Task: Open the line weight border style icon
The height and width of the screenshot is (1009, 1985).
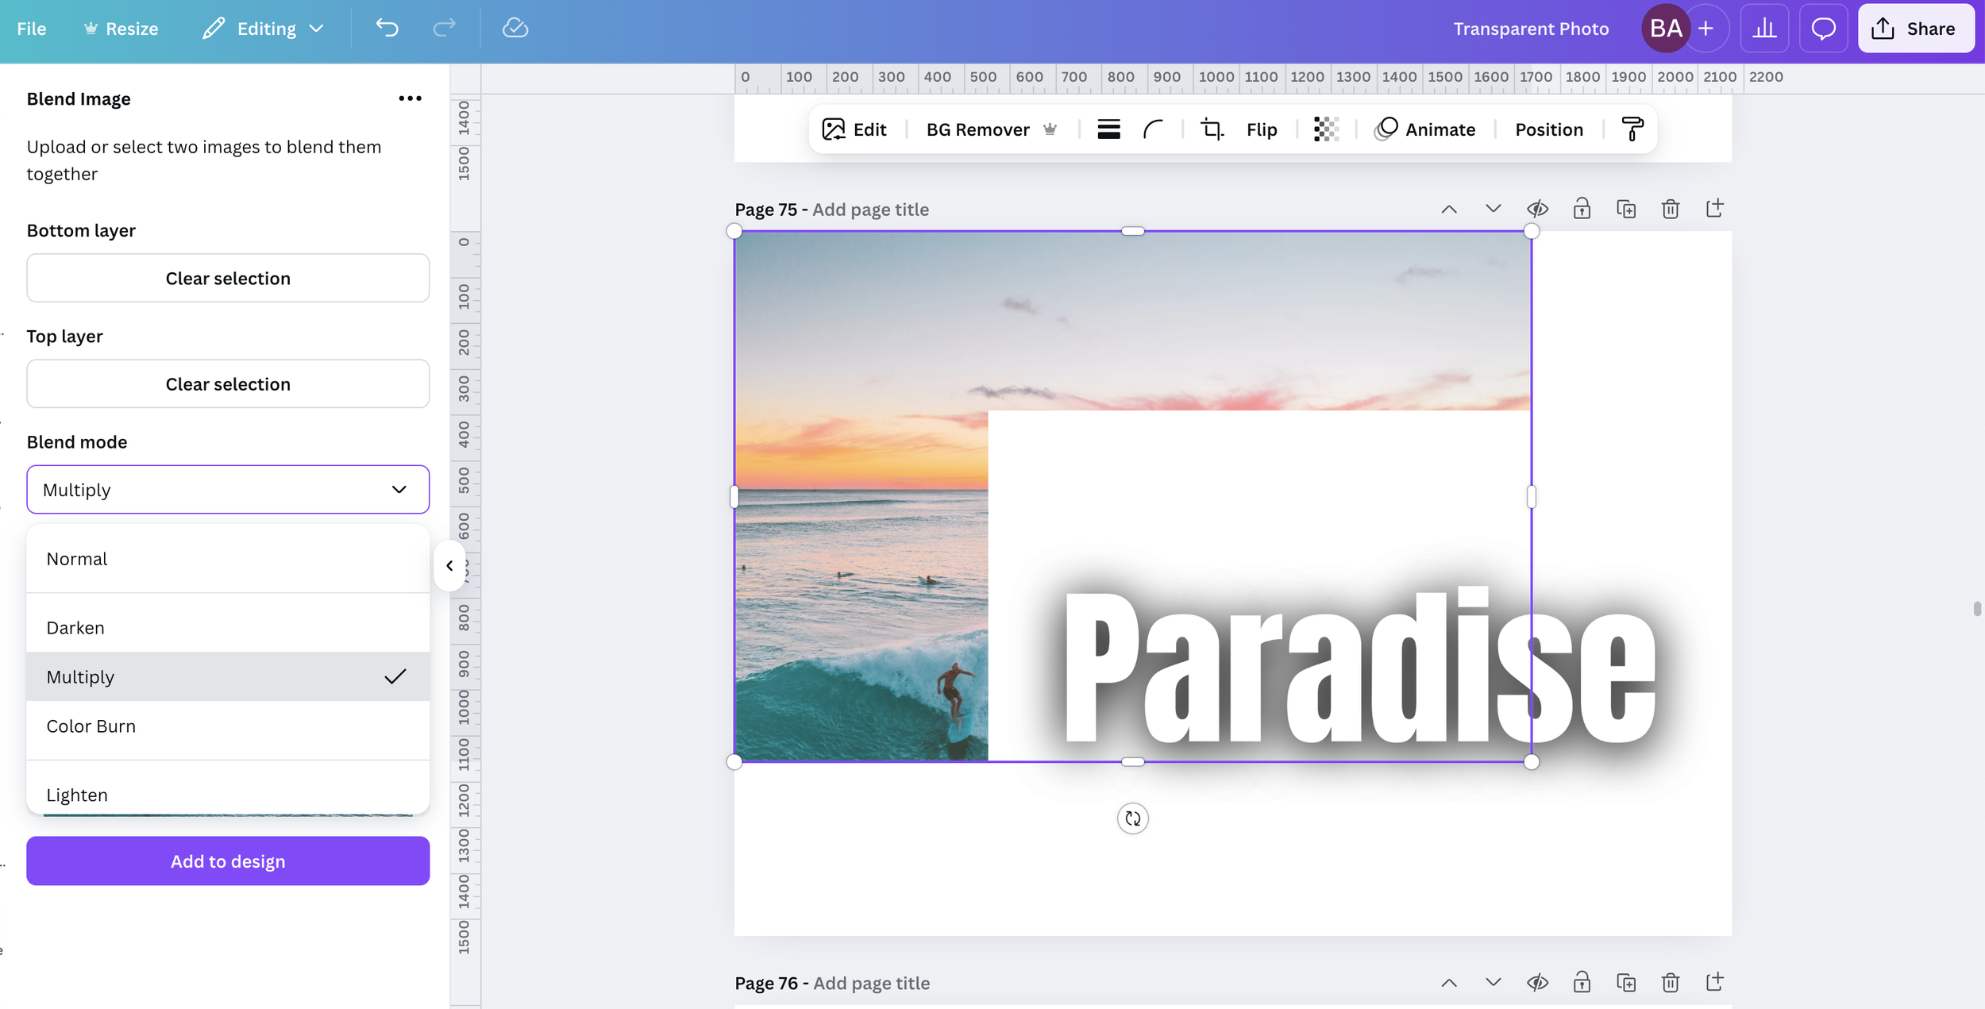Action: (x=1108, y=129)
